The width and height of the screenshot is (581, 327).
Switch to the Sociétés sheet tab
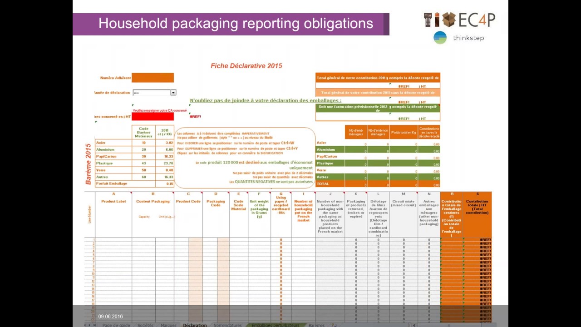[145, 325]
